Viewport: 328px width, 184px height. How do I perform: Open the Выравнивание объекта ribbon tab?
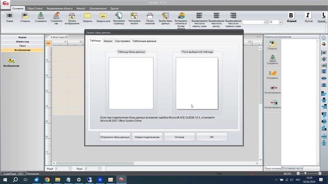(x=59, y=9)
